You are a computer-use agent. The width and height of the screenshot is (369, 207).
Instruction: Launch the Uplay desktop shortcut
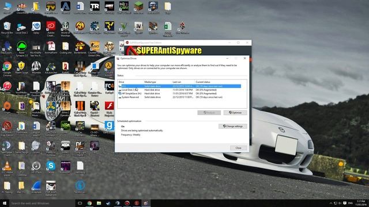pyautogui.click(x=36, y=28)
